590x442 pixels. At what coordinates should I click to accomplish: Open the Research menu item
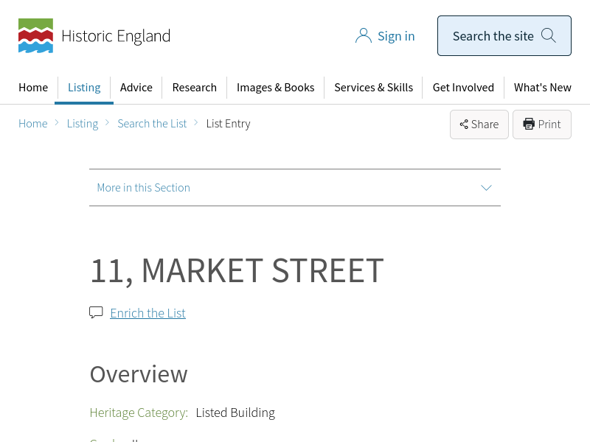[194, 88]
